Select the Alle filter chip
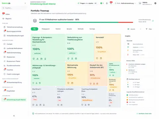 [34, 29]
